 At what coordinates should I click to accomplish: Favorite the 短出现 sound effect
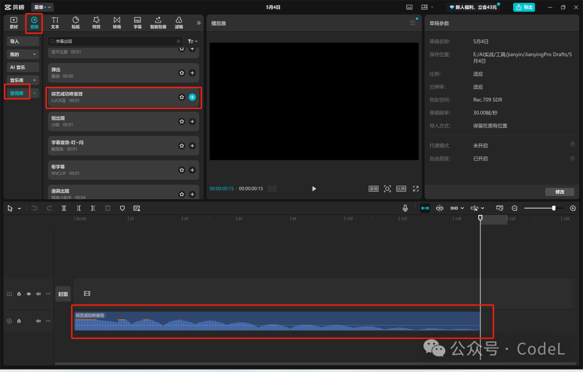pos(182,121)
